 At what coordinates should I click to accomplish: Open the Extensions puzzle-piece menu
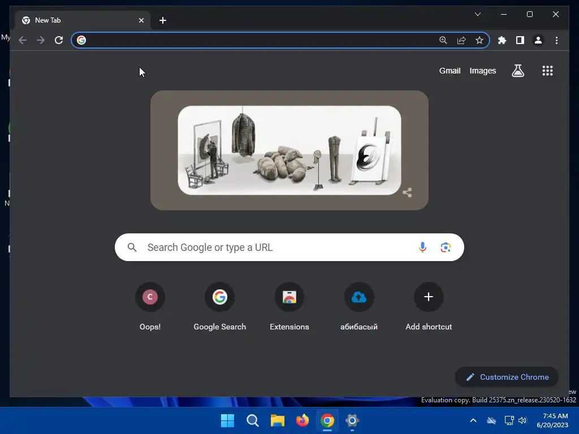point(502,40)
